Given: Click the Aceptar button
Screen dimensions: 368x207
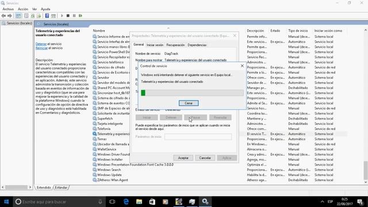Looking at the screenshot, I should (x=183, y=158).
